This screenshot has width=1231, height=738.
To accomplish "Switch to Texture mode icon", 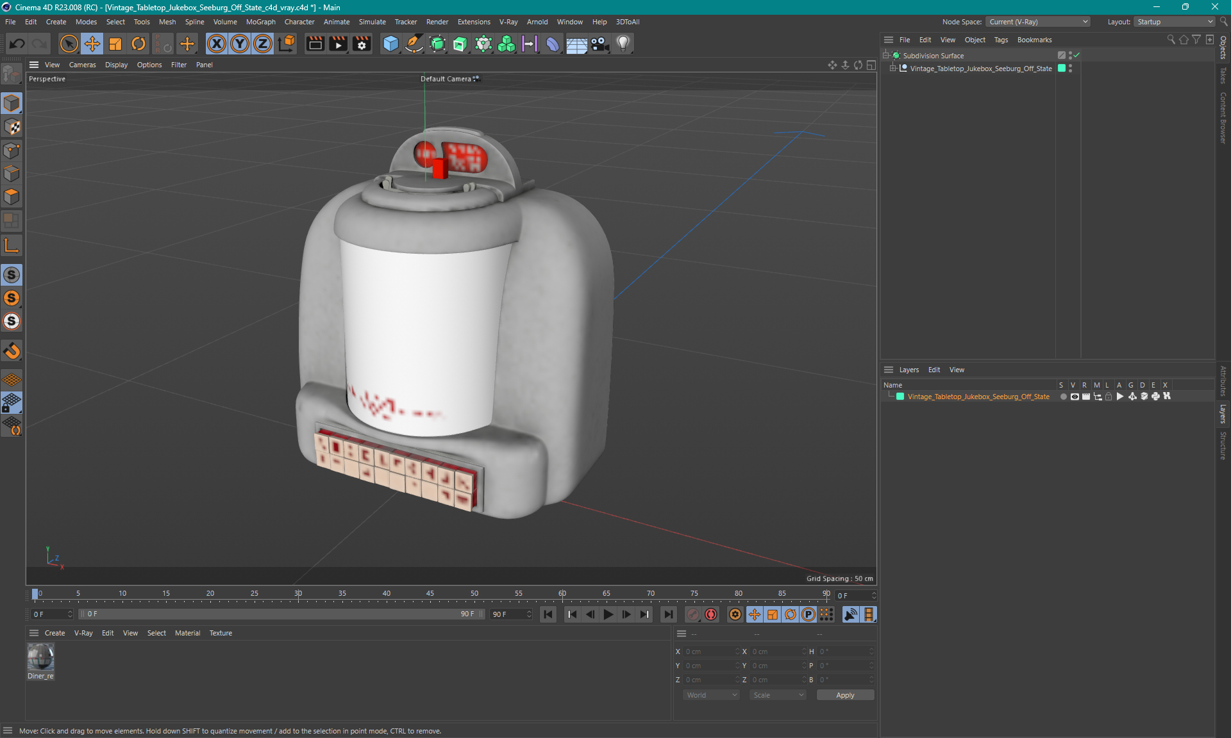I will [x=12, y=127].
